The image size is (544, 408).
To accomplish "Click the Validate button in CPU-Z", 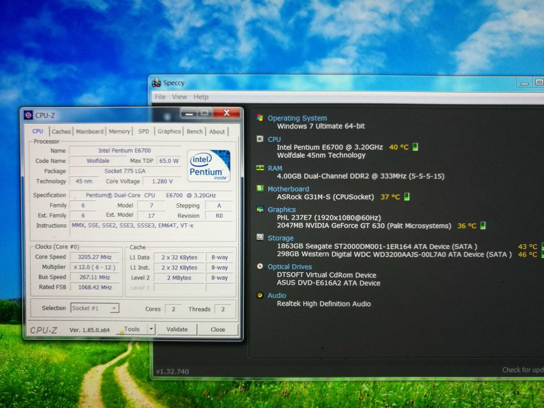I will pos(177,329).
